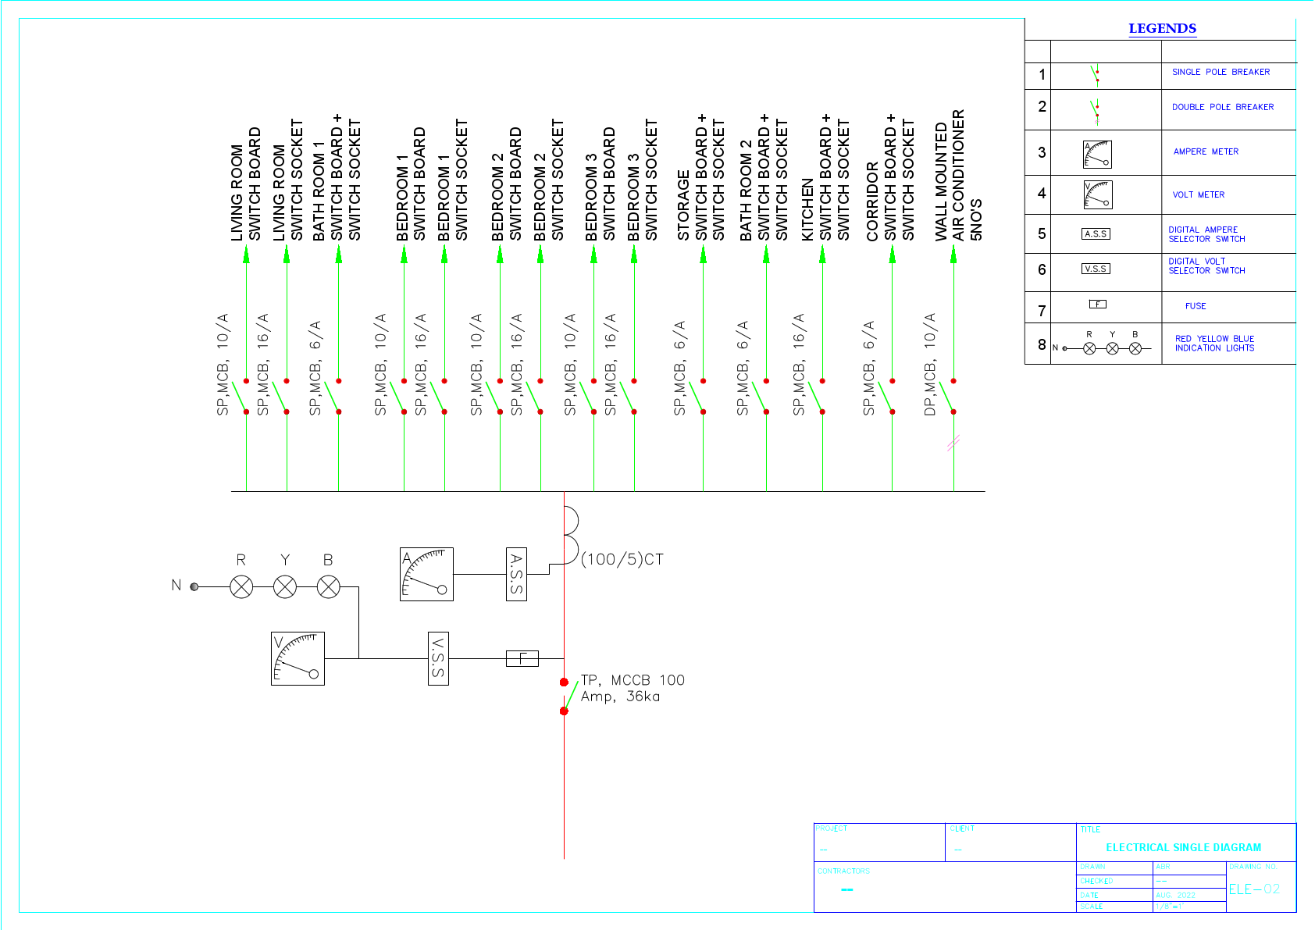Viewport: 1315px width, 930px height.
Task: Select the Fuse symbol in the legend
Action: pos(1096,306)
